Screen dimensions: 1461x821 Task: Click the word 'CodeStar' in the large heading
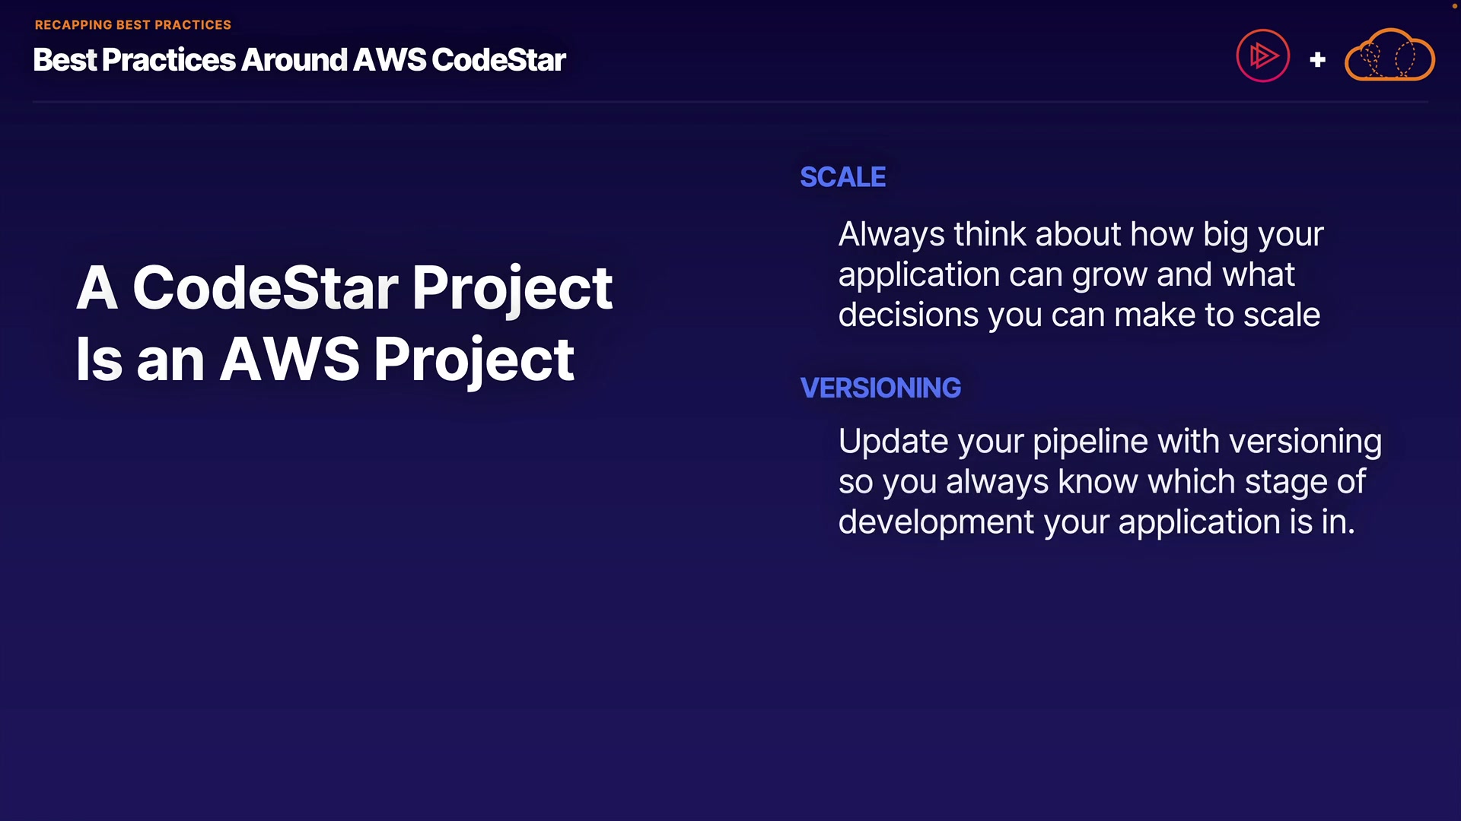pos(266,288)
